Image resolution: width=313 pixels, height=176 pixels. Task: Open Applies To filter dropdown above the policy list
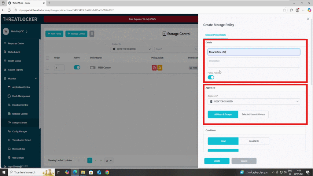(x=131, y=49)
